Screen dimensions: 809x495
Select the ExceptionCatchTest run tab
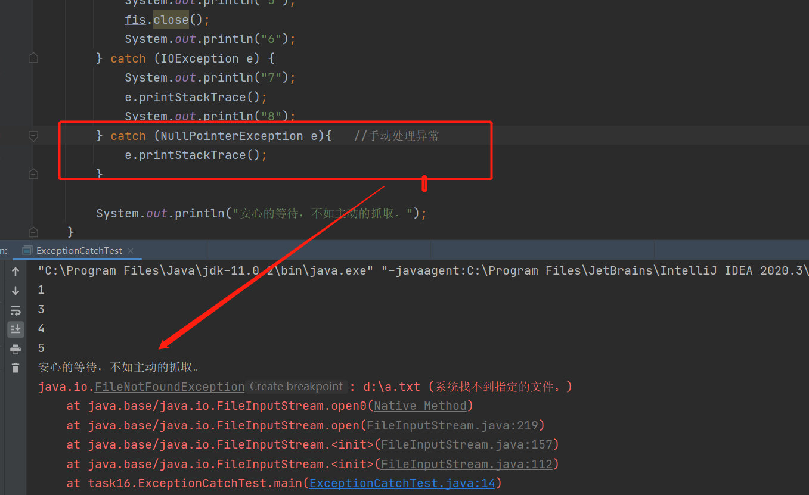pos(78,251)
